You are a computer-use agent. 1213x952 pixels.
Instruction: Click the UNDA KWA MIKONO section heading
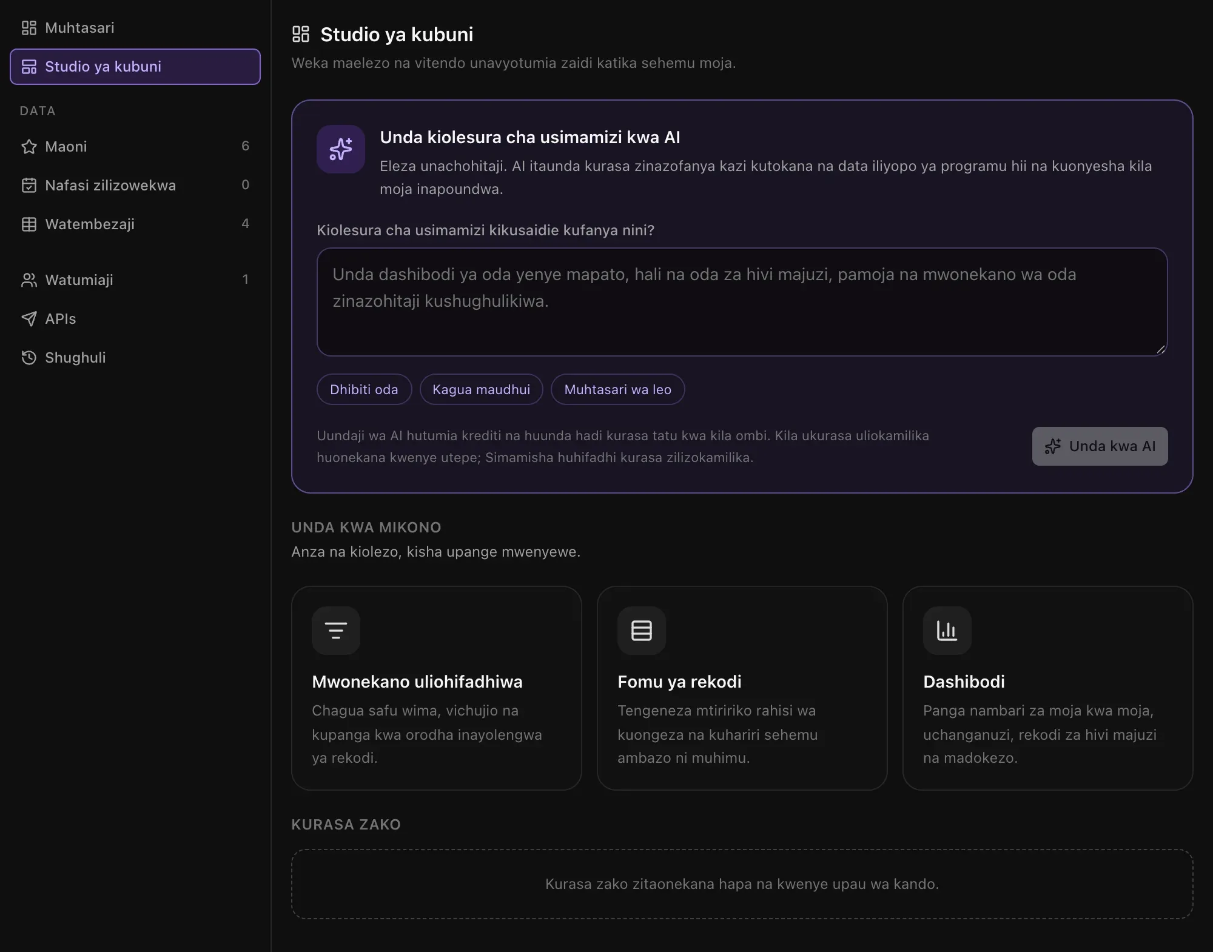(366, 528)
